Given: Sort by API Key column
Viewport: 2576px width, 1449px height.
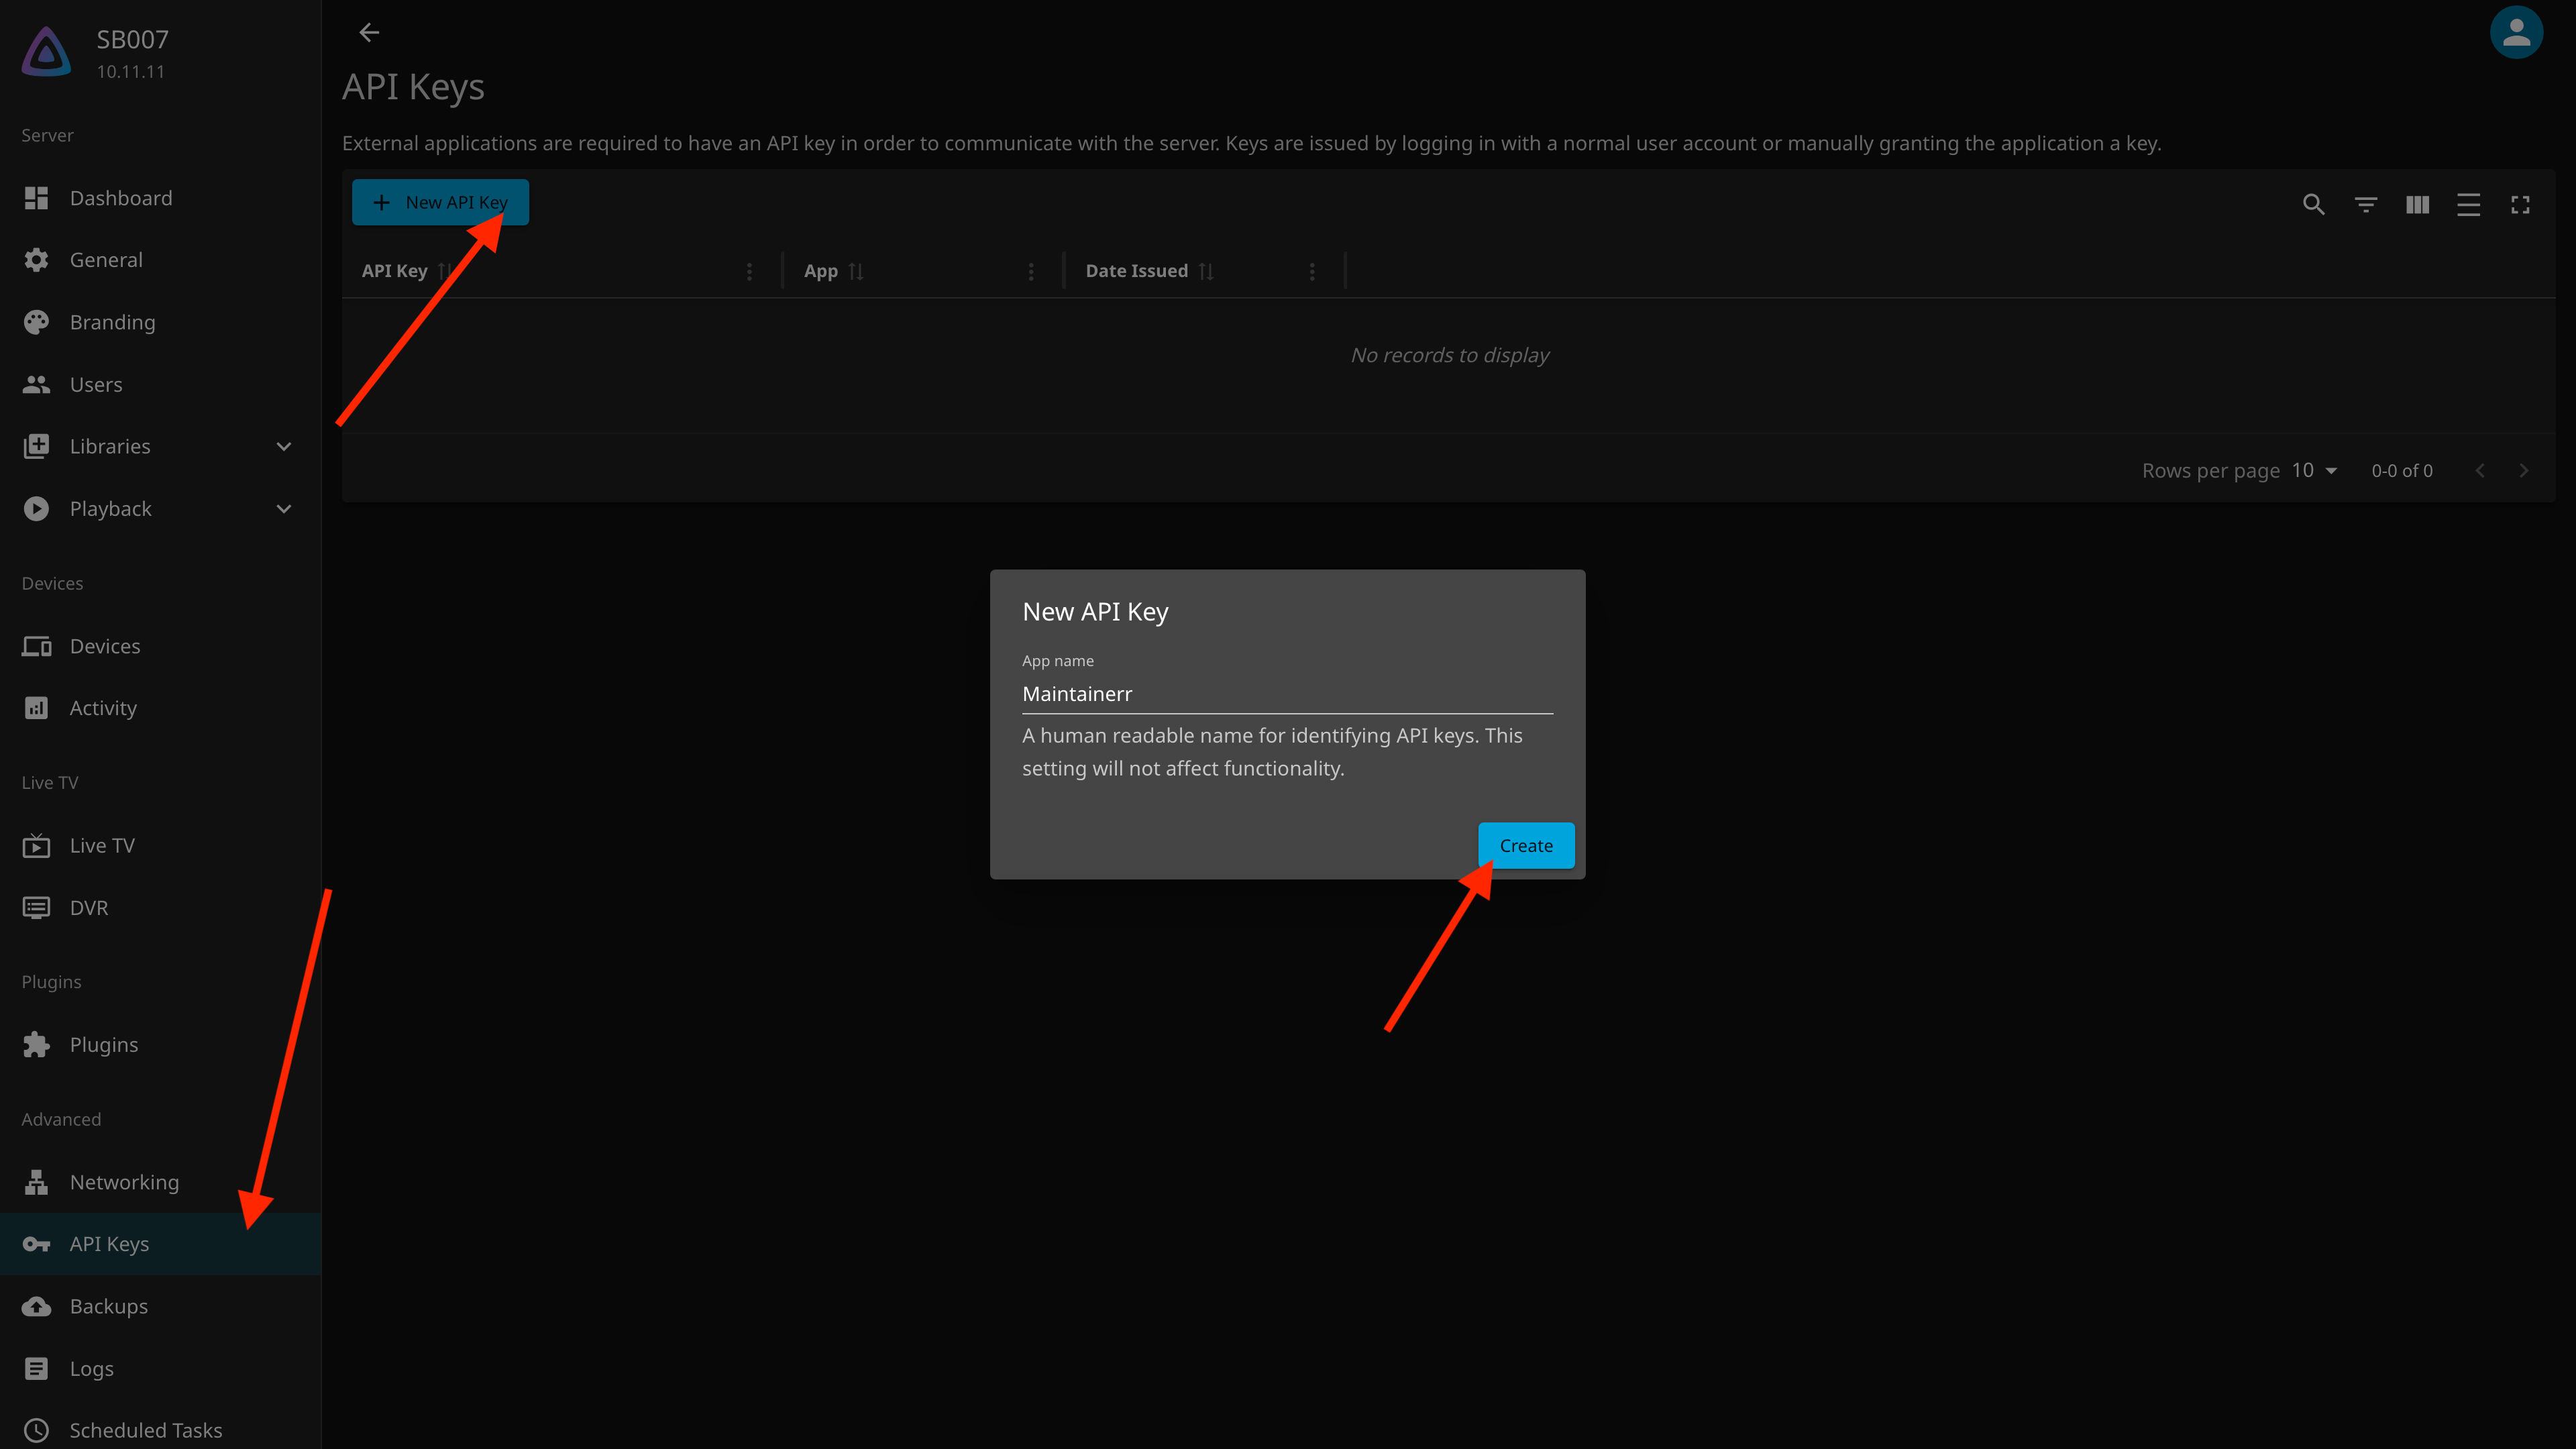Looking at the screenshot, I should coord(395,271).
